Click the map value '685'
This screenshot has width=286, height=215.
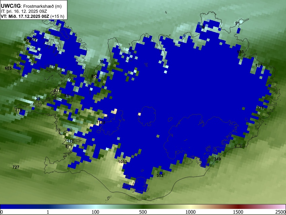click(x=8, y=68)
